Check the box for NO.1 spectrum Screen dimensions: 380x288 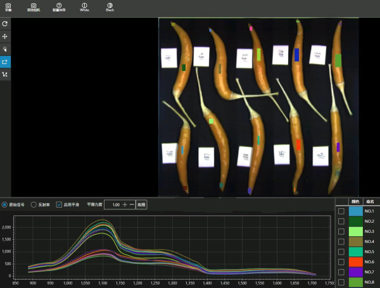[x=341, y=211]
